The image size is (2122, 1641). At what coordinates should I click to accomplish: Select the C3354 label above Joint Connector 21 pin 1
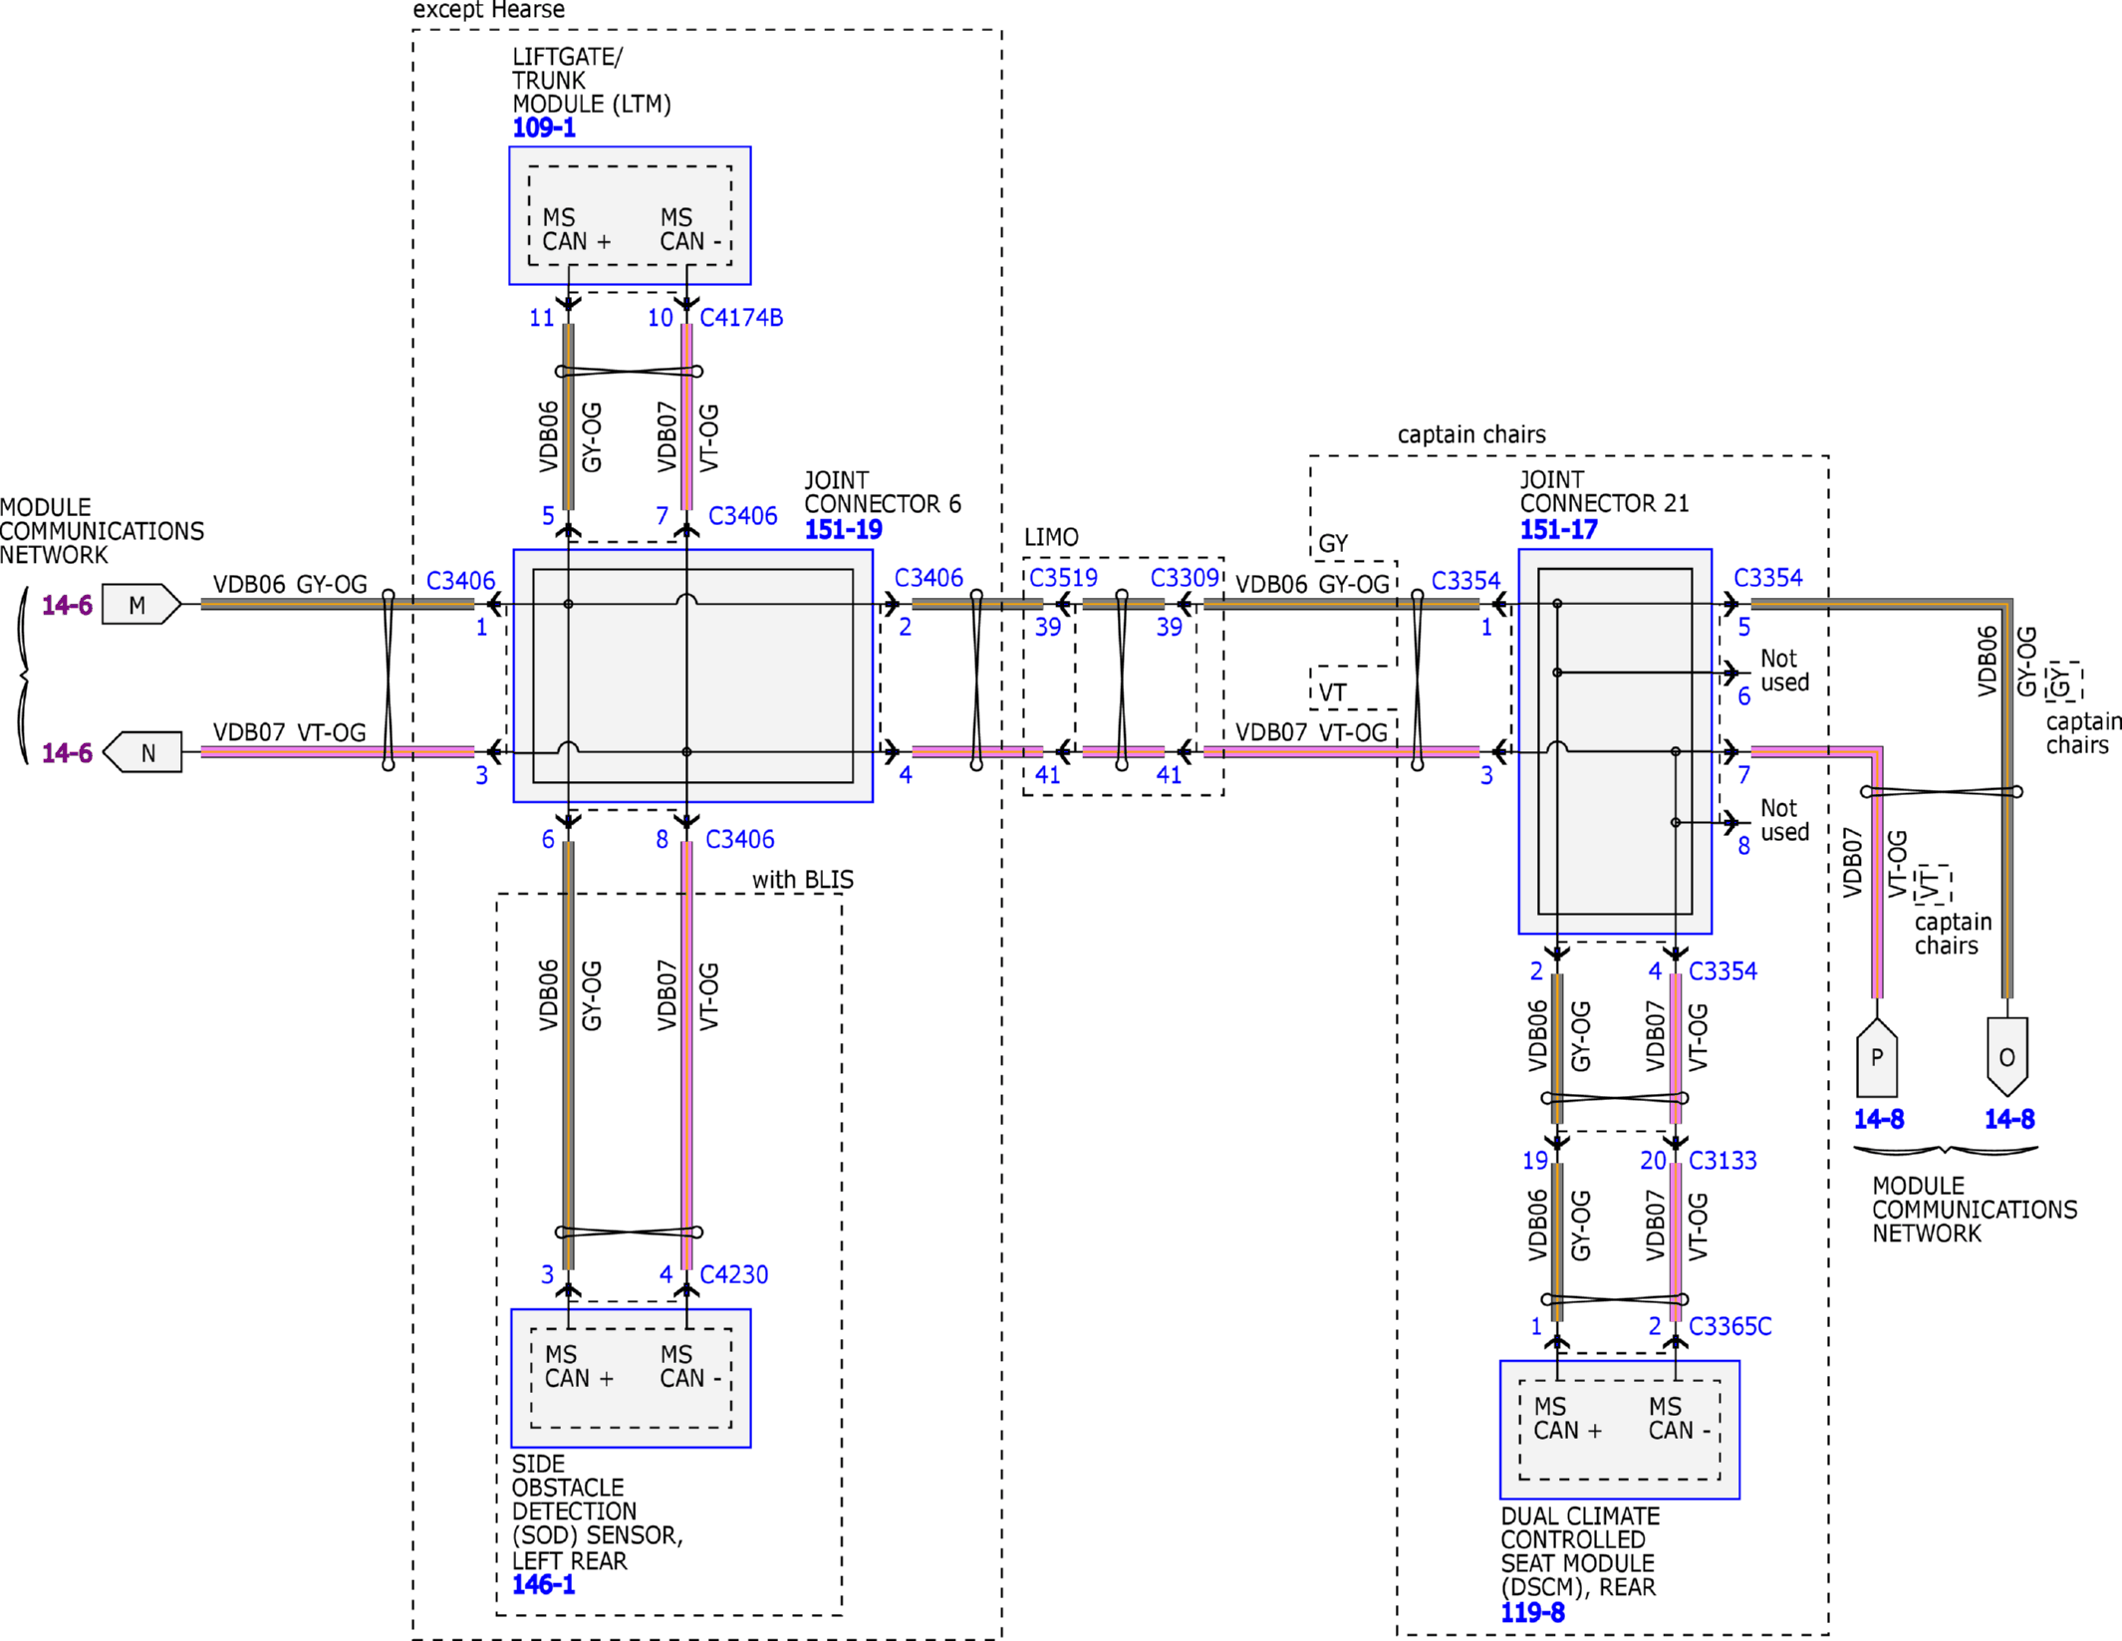pyautogui.click(x=1465, y=581)
